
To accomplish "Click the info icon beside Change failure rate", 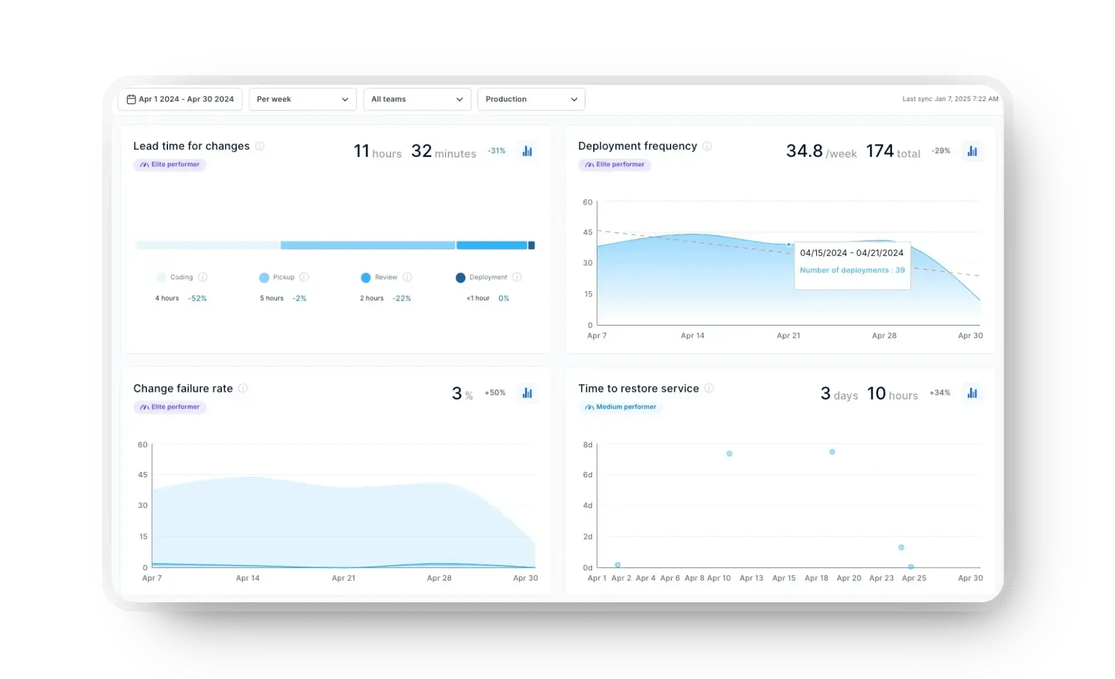I will click(x=243, y=388).
